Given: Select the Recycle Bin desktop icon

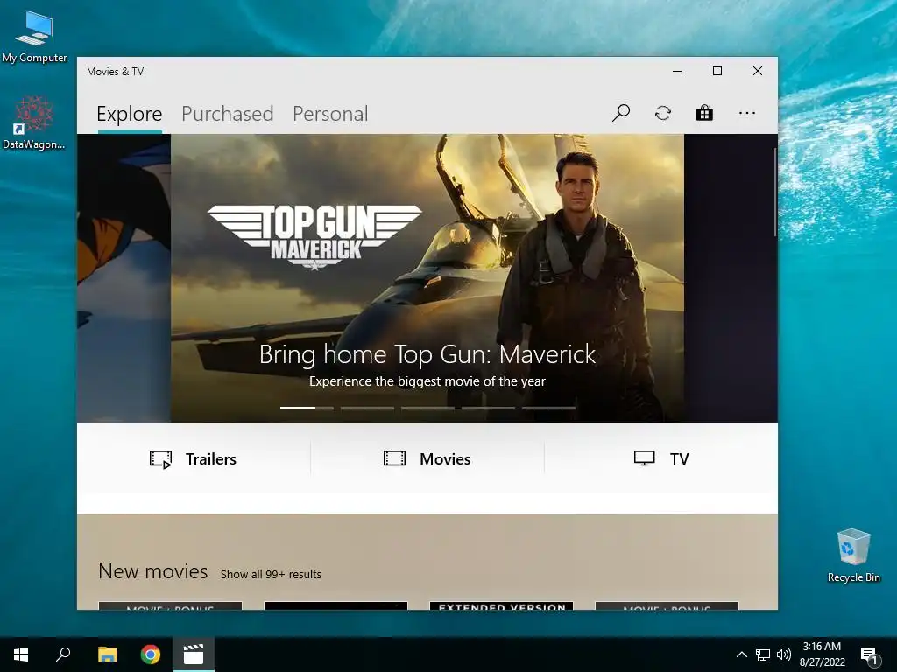Looking at the screenshot, I should pos(853,556).
